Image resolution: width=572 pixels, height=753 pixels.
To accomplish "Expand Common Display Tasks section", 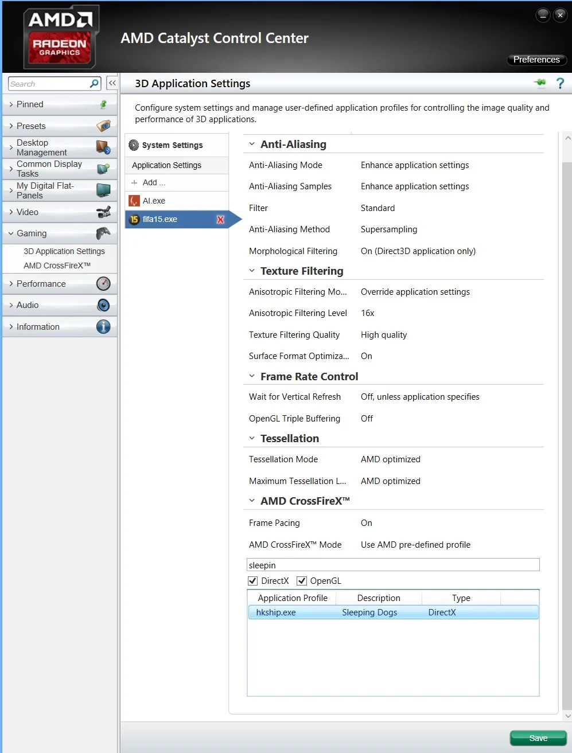I will pyautogui.click(x=11, y=169).
